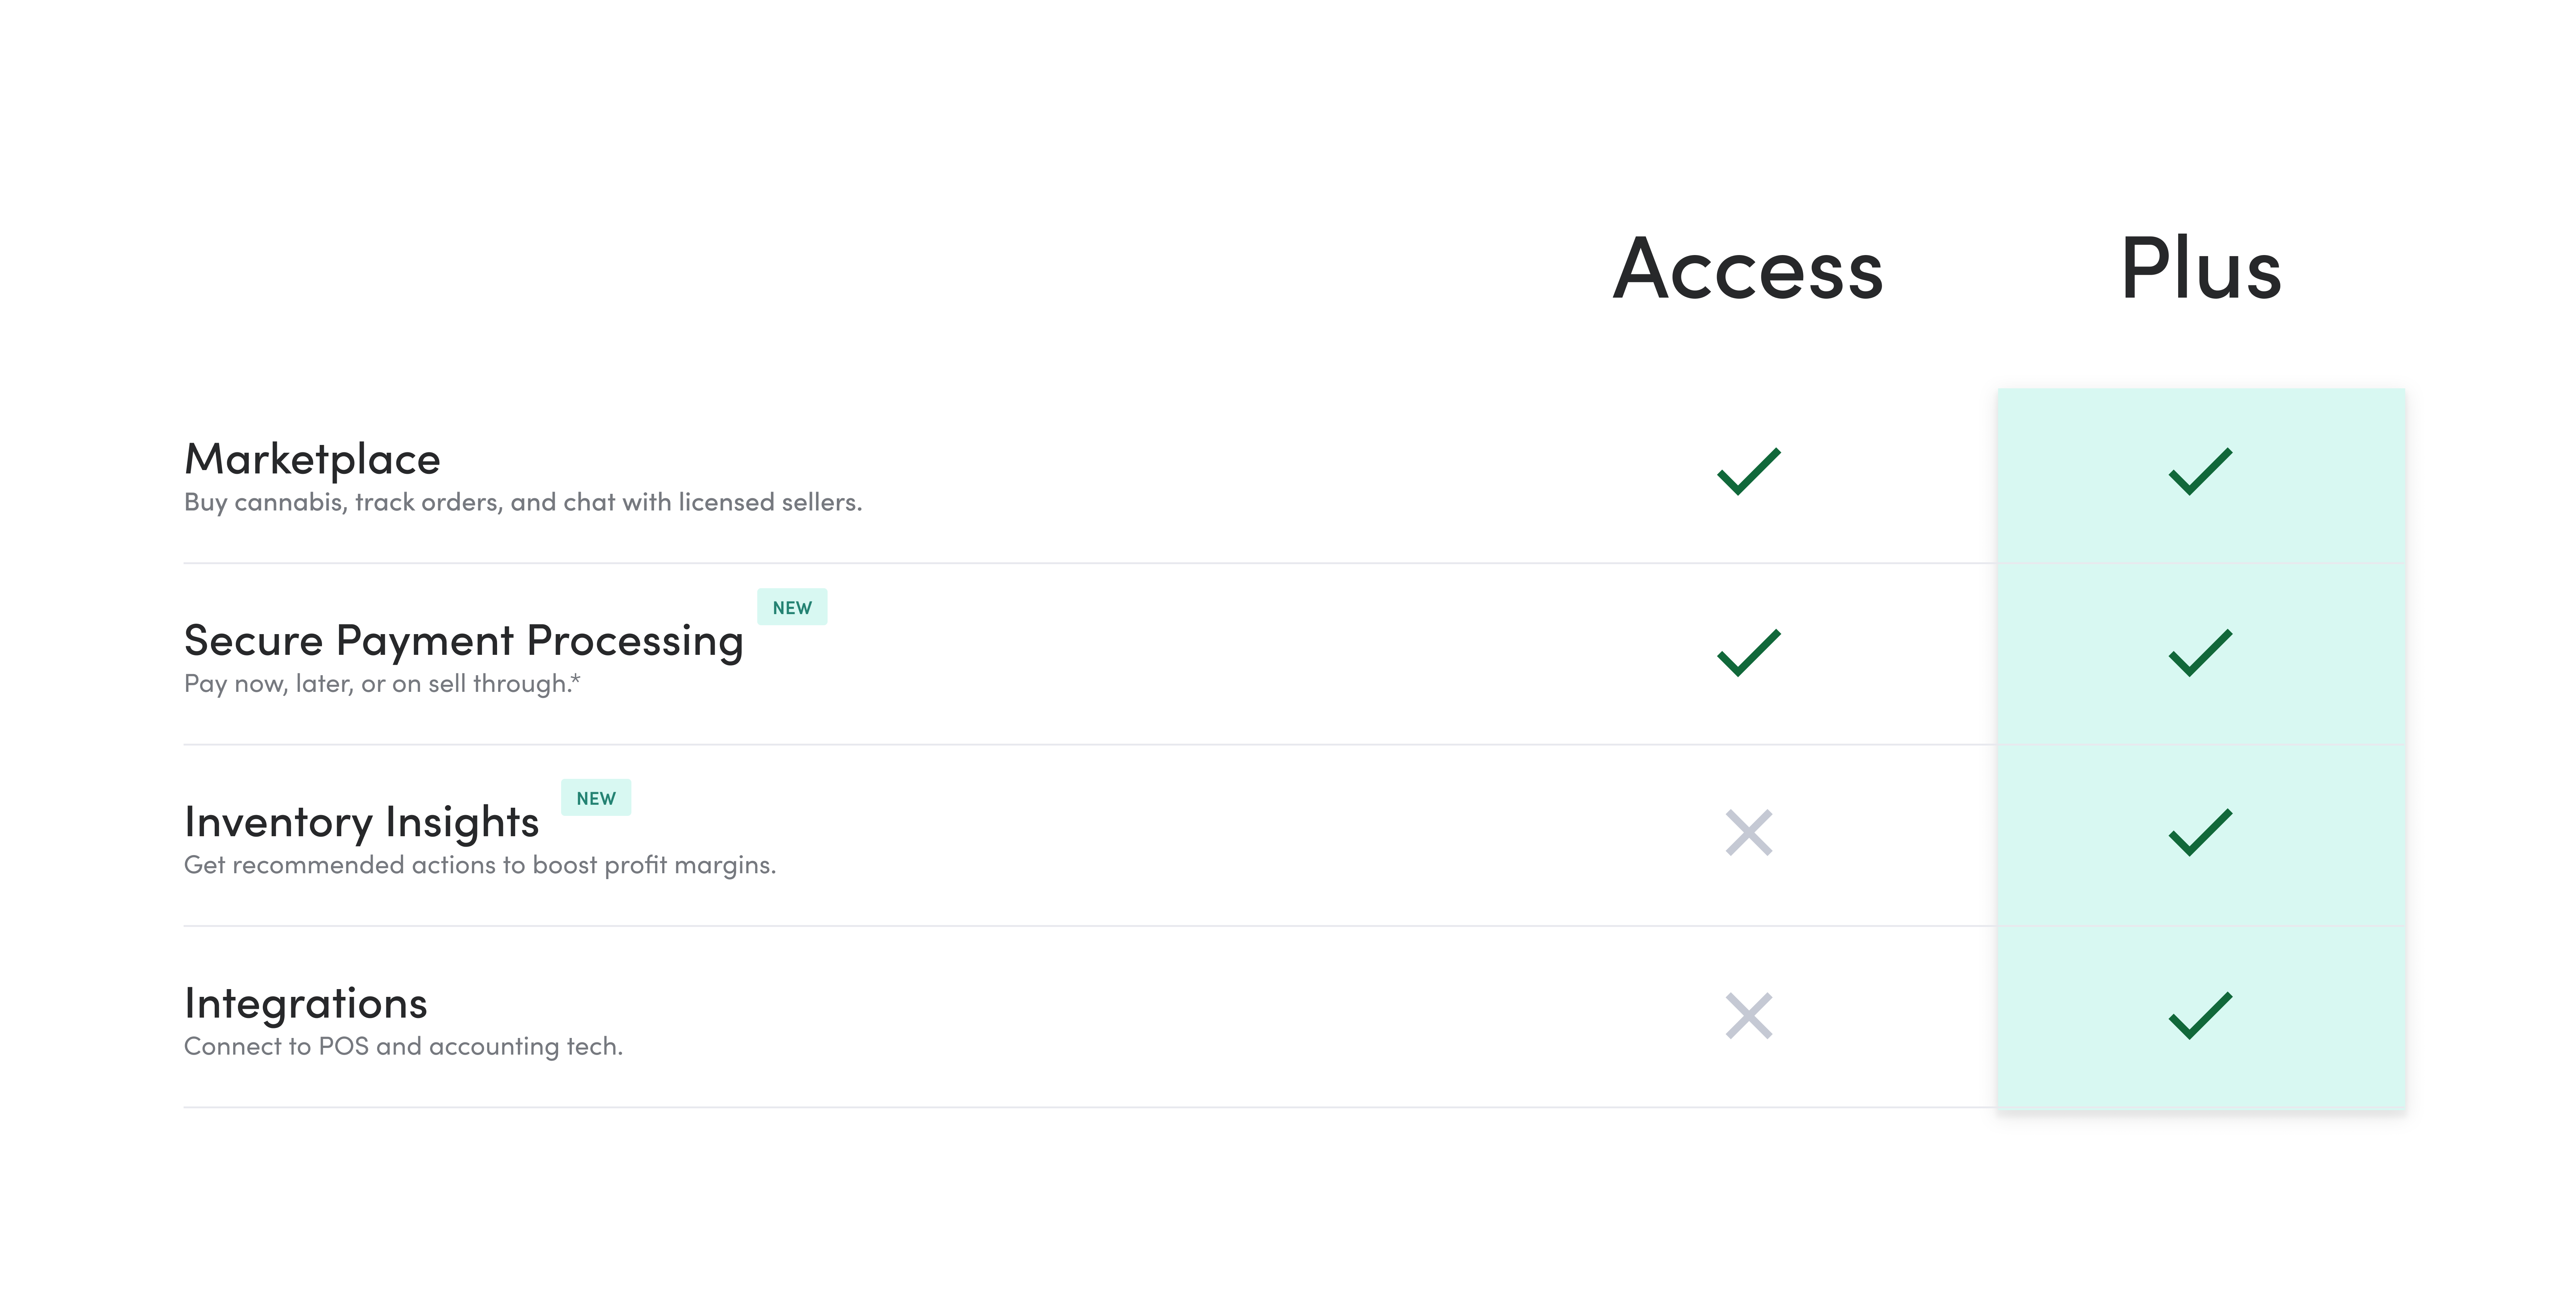Click the 'Connect to POS' description text
2576x1313 pixels.
point(403,1046)
